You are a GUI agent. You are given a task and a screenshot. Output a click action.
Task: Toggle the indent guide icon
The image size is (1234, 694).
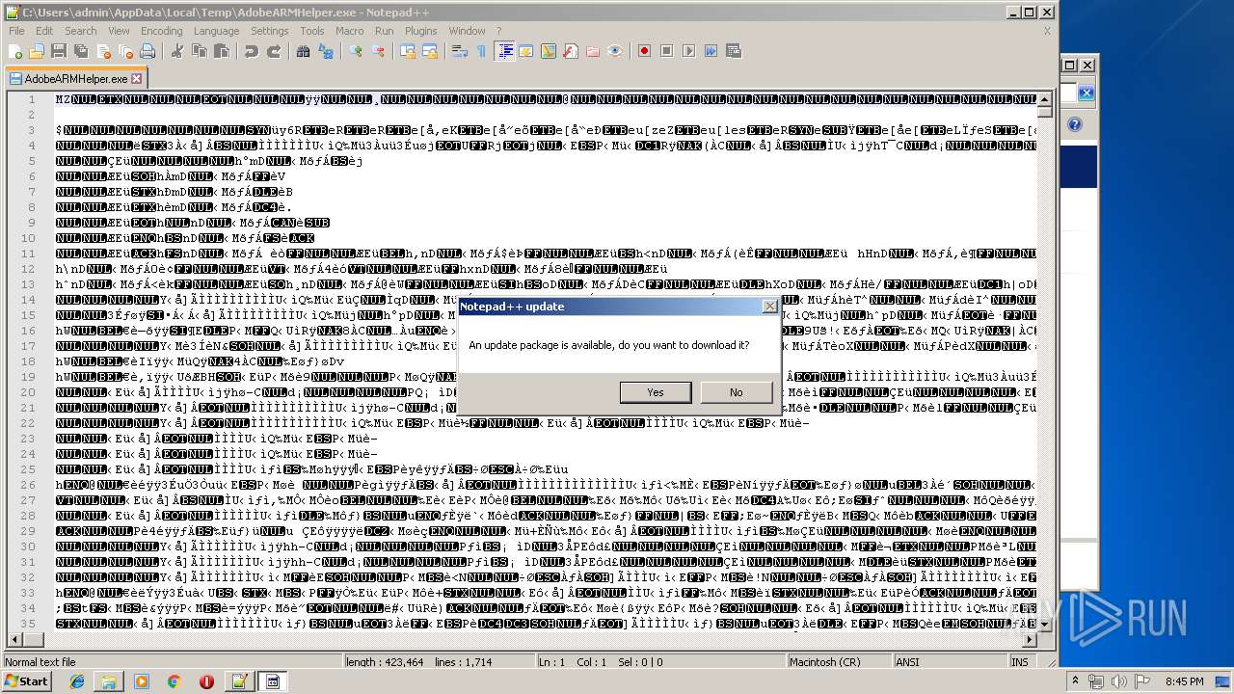tap(504, 51)
